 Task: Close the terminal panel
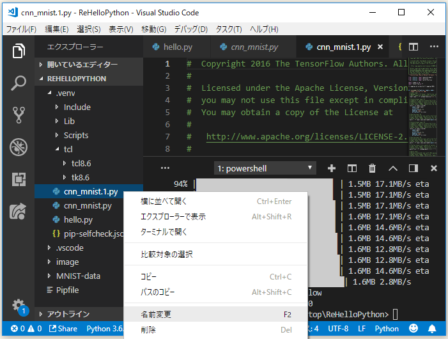click(434, 168)
